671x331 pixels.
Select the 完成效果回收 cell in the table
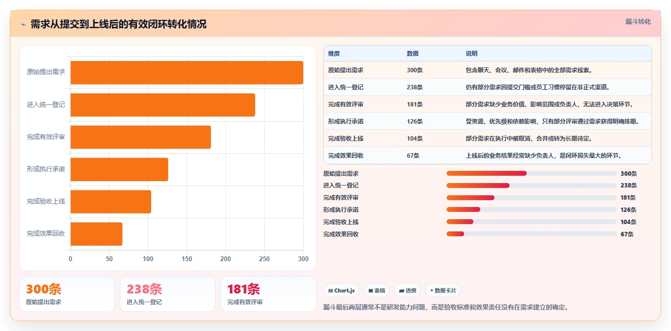tap(346, 156)
